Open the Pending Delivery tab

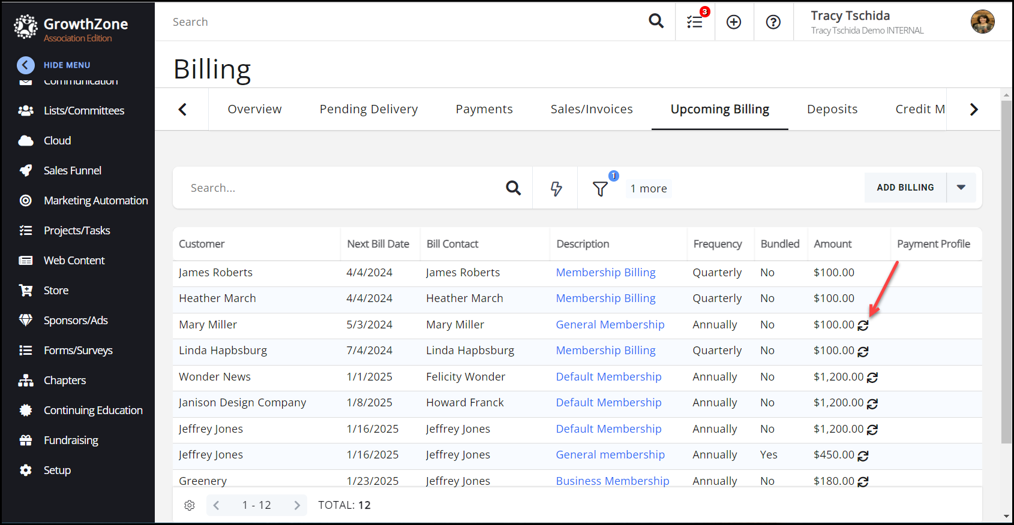[x=368, y=109]
